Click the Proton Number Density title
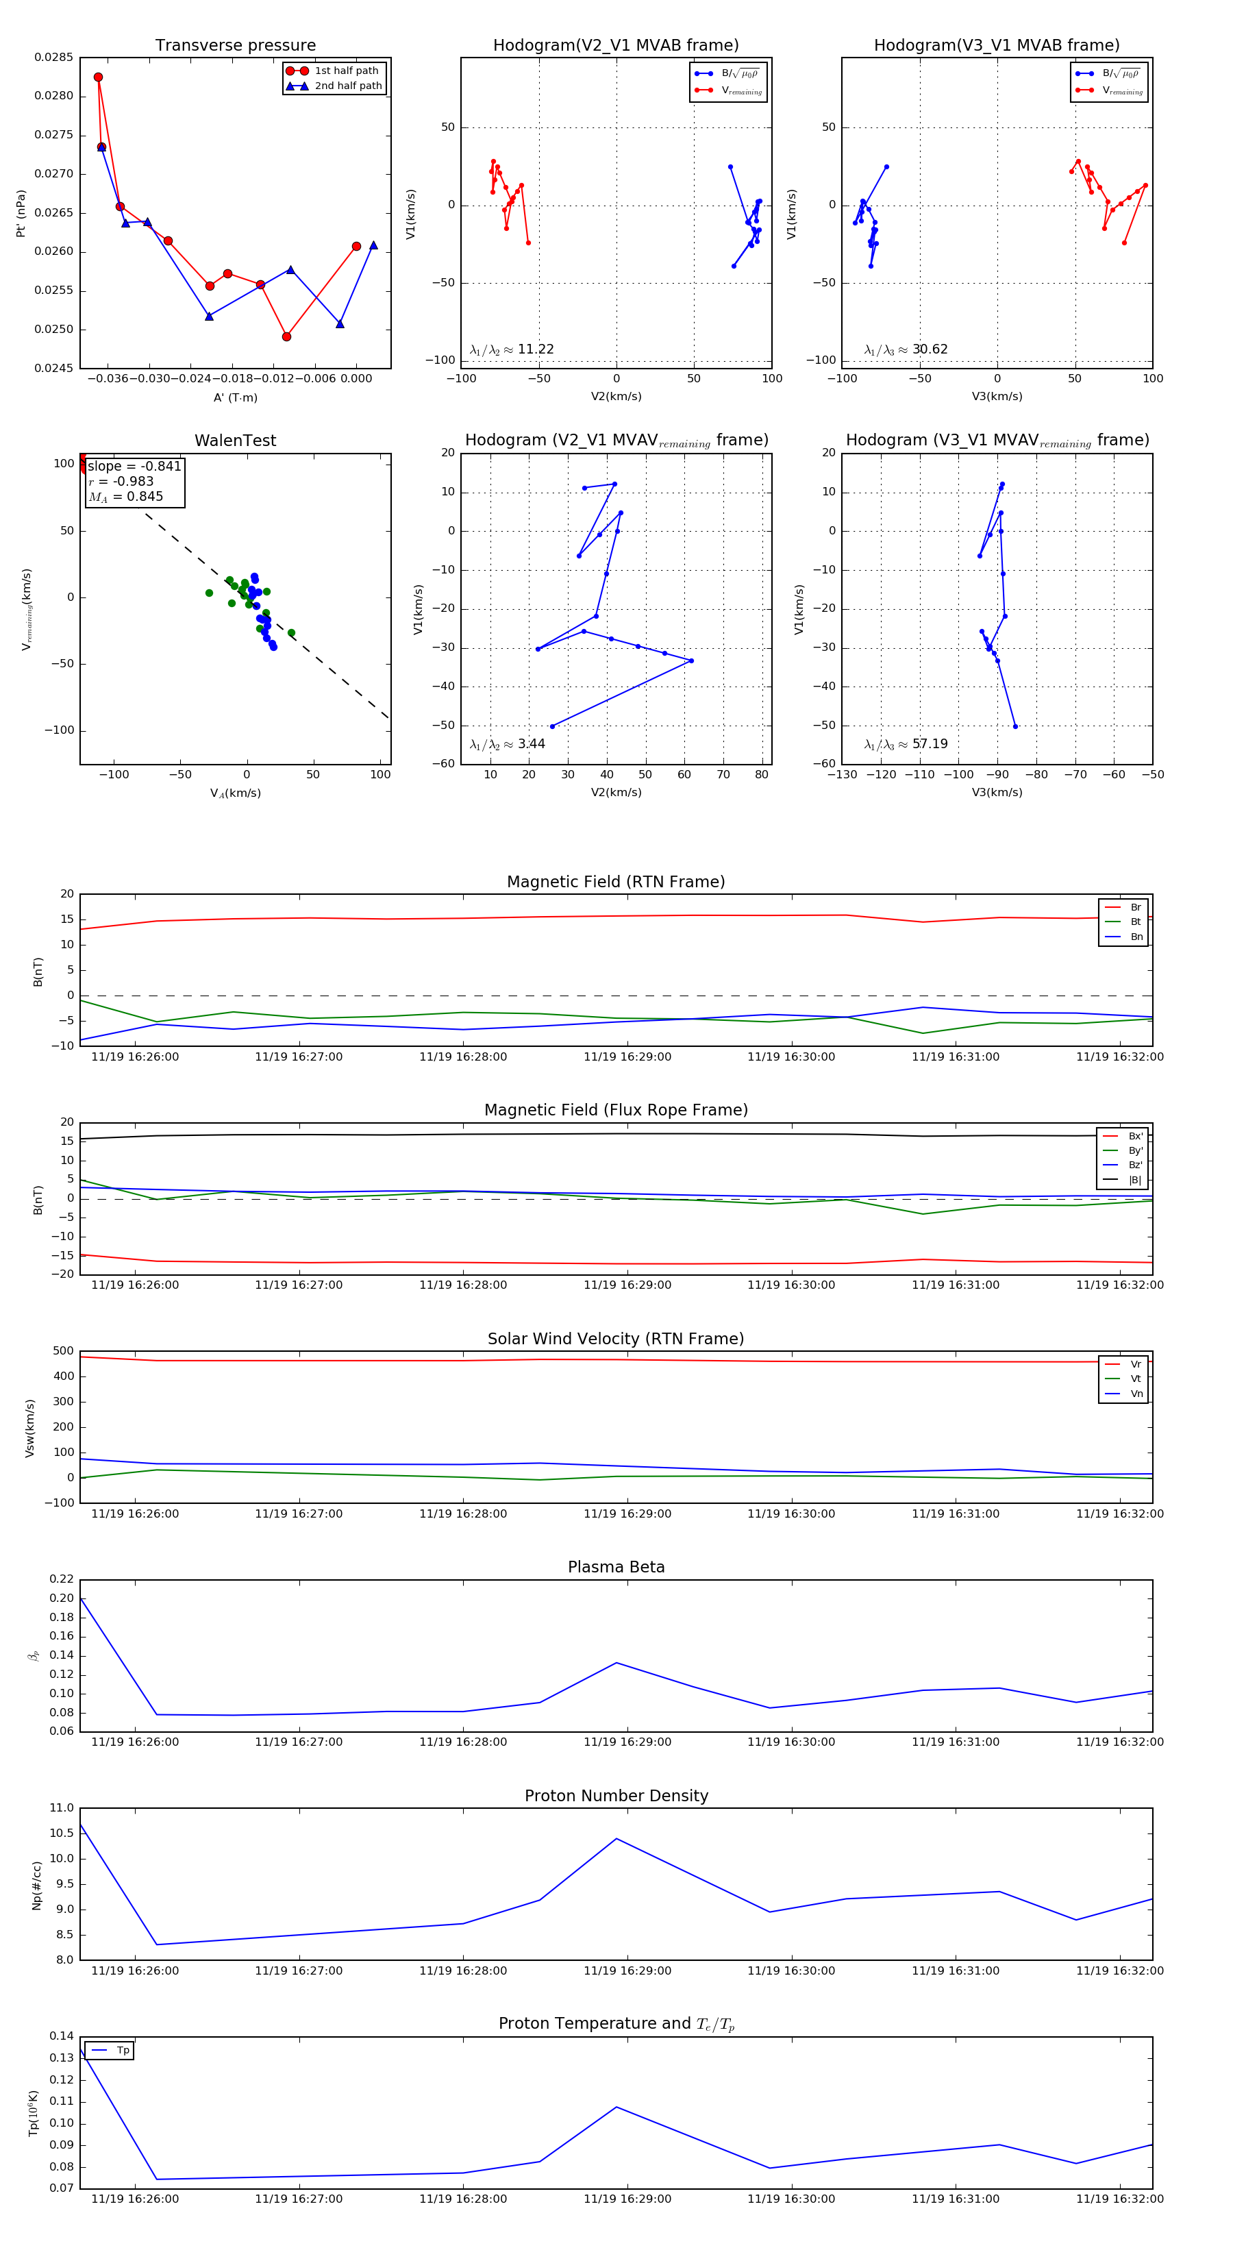The width and height of the screenshot is (1233, 2261). pyautogui.click(x=616, y=1796)
